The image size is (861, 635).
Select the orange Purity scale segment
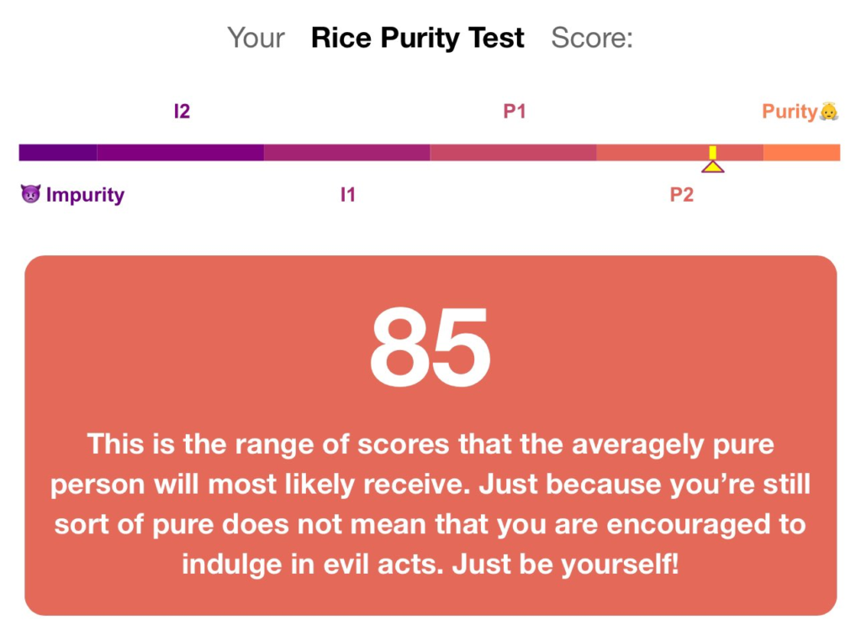[801, 152]
